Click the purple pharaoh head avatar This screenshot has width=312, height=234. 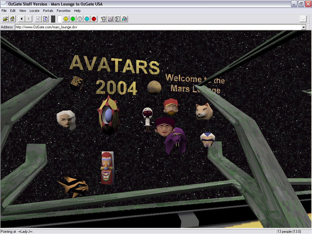tap(175, 141)
